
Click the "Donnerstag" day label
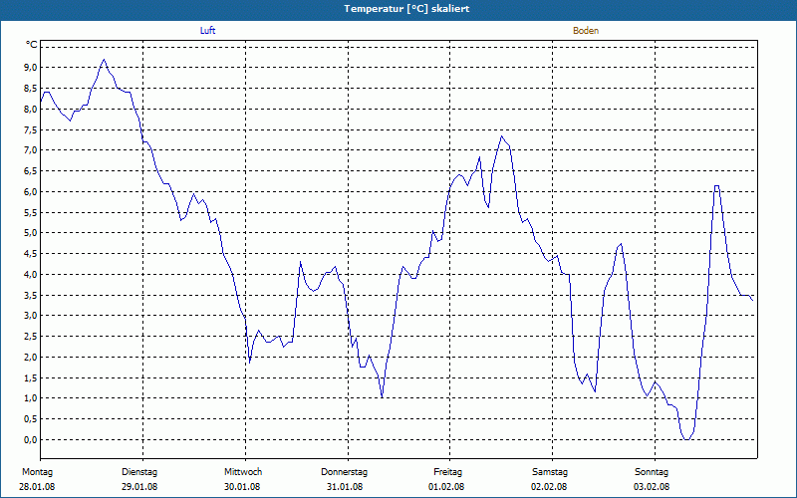pos(344,472)
